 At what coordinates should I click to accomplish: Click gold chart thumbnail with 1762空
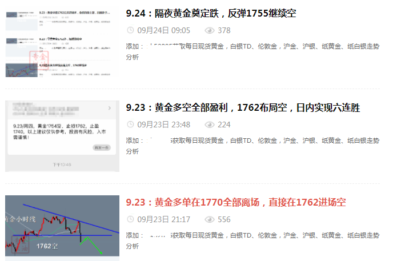click(62, 226)
